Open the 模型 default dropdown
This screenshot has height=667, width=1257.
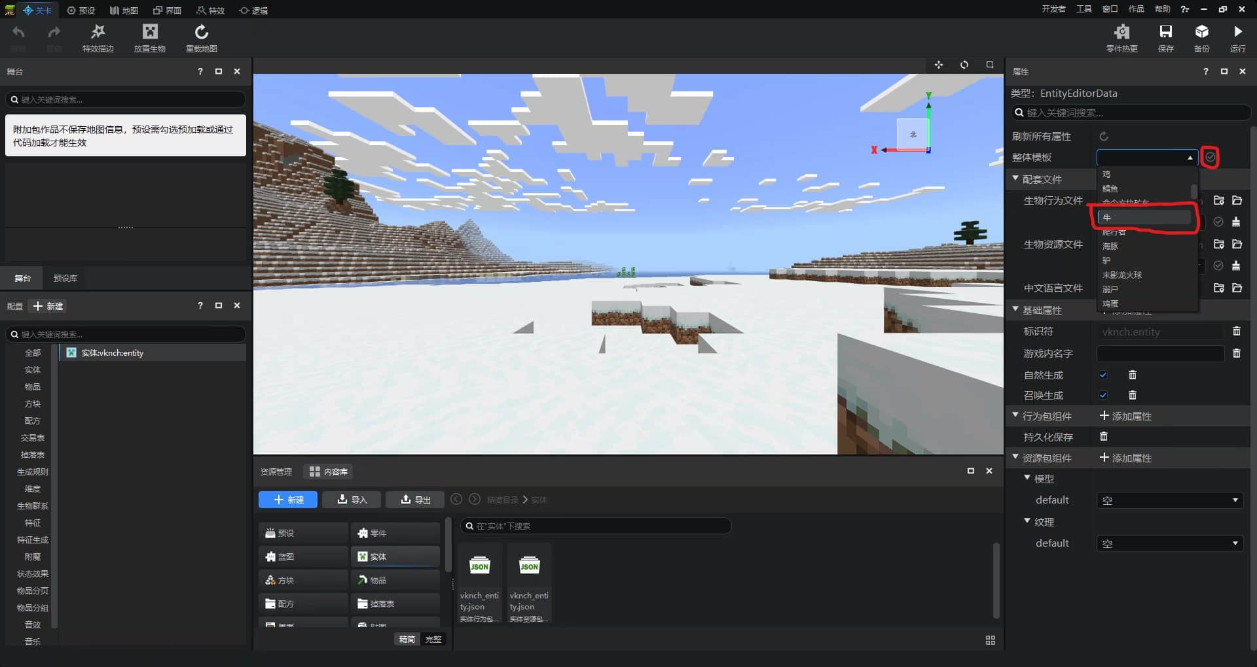pos(1169,500)
